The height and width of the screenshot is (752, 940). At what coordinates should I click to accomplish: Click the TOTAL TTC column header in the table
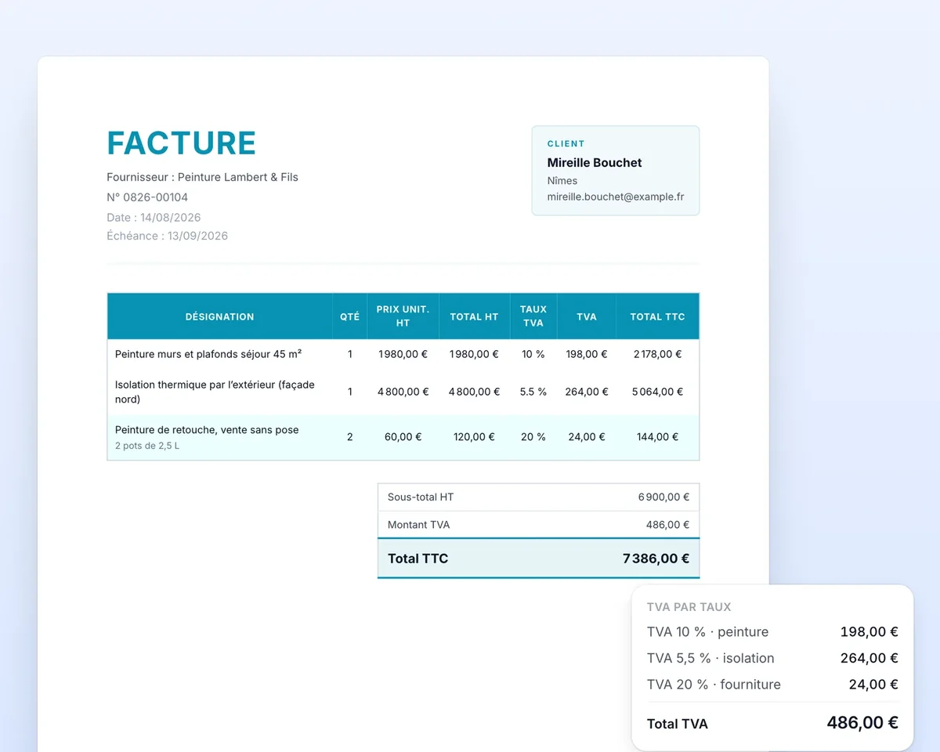point(658,316)
